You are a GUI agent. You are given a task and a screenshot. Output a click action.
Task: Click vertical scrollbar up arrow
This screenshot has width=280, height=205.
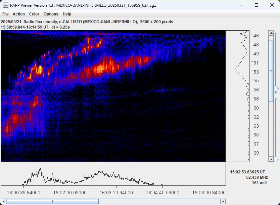click(x=271, y=33)
